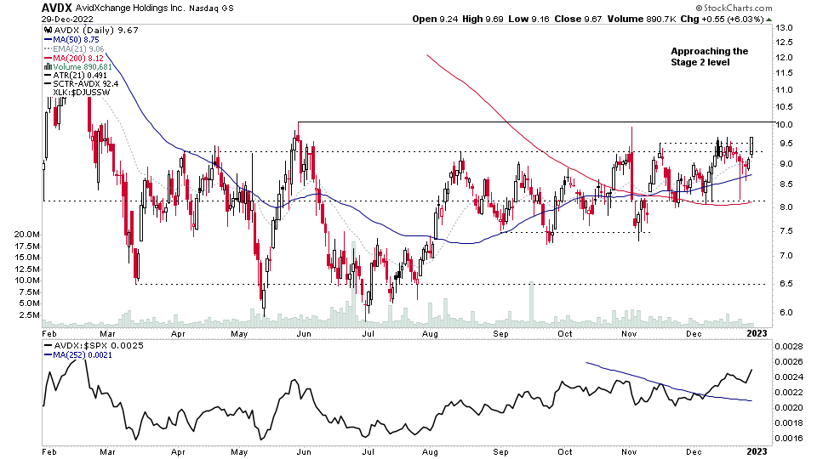817x459 pixels.
Task: Click the 2.5M volume axis label
Action: 29,315
